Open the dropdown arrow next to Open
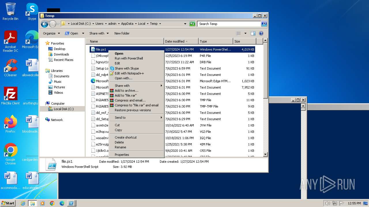369x207 pixels. coord(83,33)
